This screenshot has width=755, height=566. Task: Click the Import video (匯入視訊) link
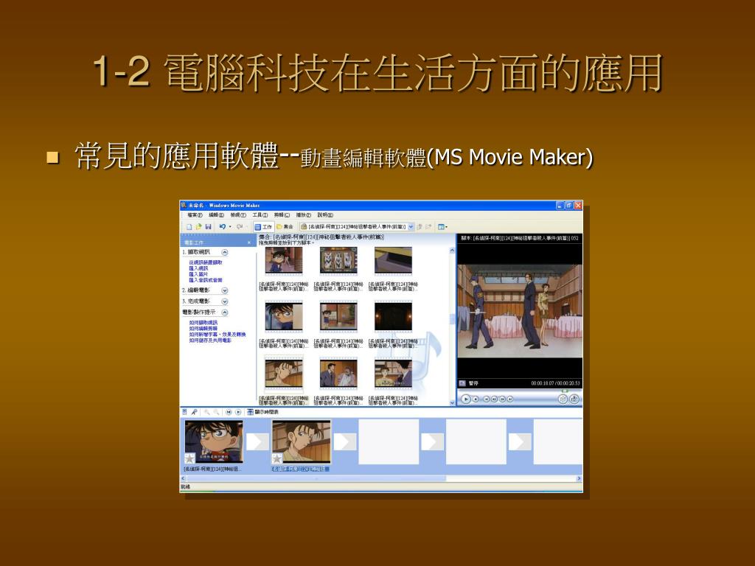(198, 268)
